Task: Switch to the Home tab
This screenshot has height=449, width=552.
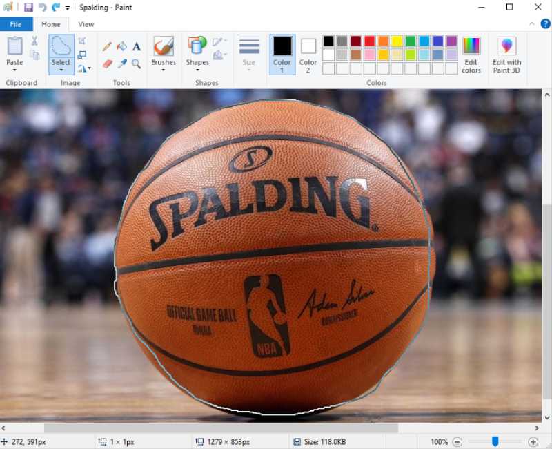Action: [51, 24]
